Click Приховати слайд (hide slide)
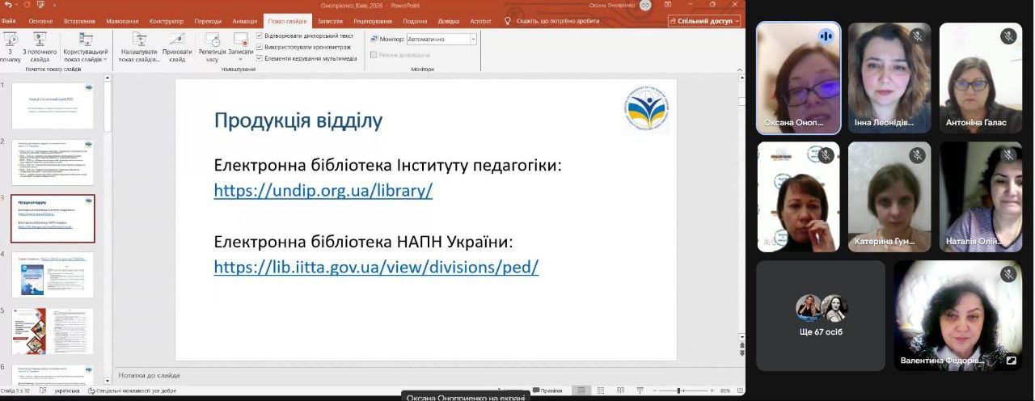Image resolution: width=1035 pixels, height=401 pixels. pos(176,47)
